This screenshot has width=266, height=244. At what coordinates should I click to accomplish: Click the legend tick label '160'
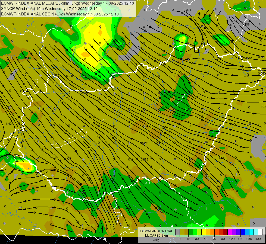[240, 239]
